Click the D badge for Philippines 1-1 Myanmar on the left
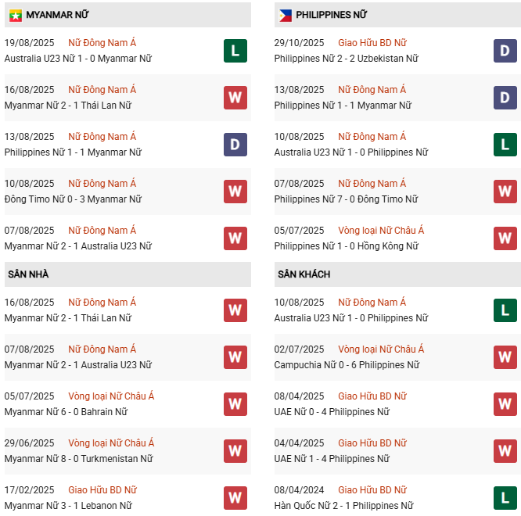This screenshot has height=516, width=521. point(235,145)
